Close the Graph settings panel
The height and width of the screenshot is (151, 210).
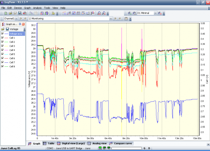(23, 24)
